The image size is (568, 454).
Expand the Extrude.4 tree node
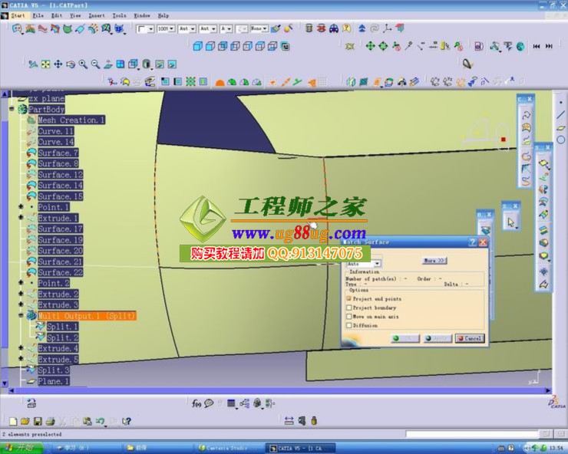tap(21, 348)
